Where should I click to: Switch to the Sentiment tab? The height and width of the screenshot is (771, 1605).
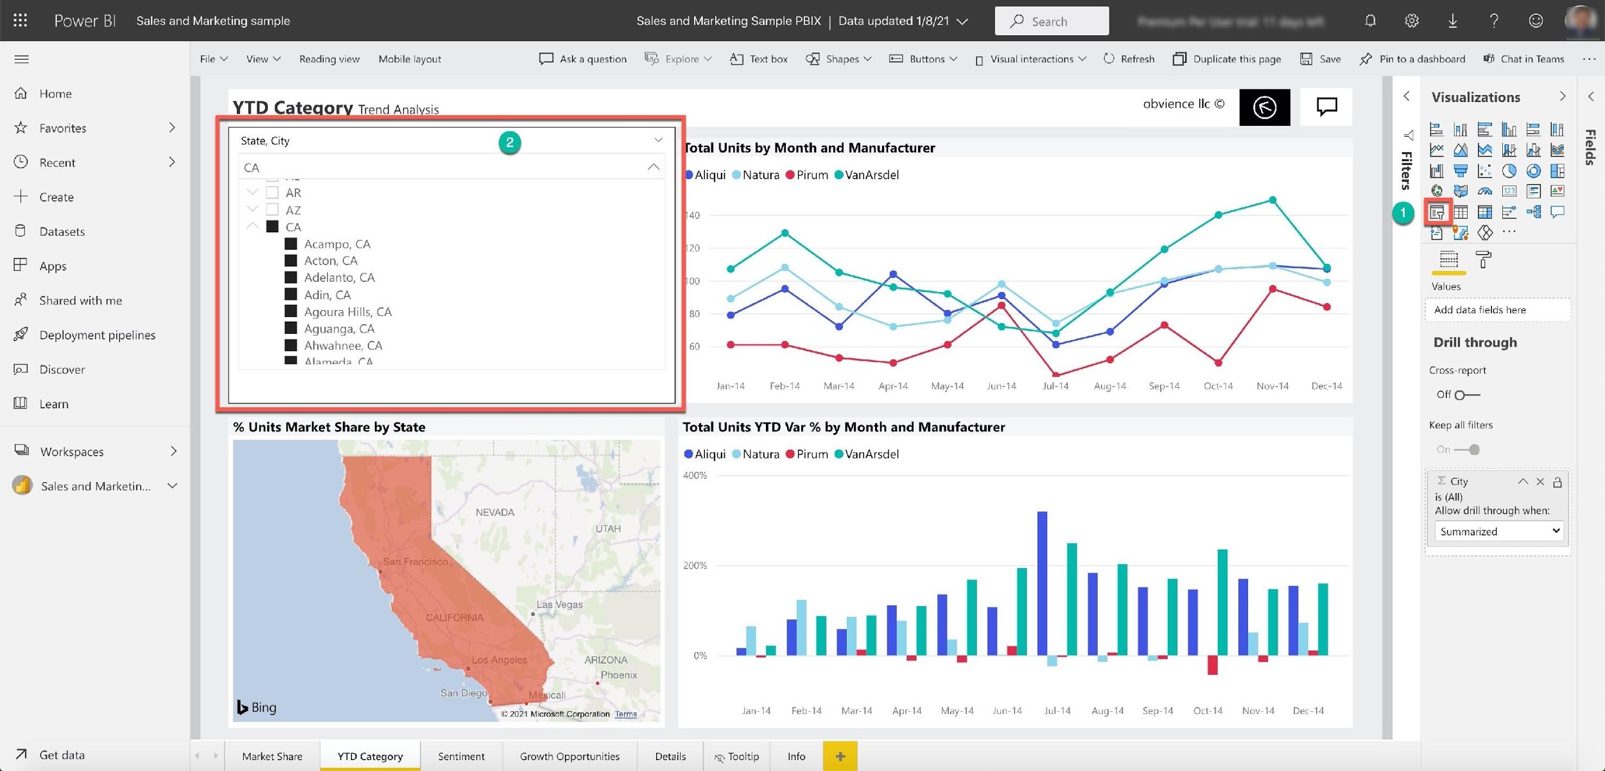pos(461,756)
